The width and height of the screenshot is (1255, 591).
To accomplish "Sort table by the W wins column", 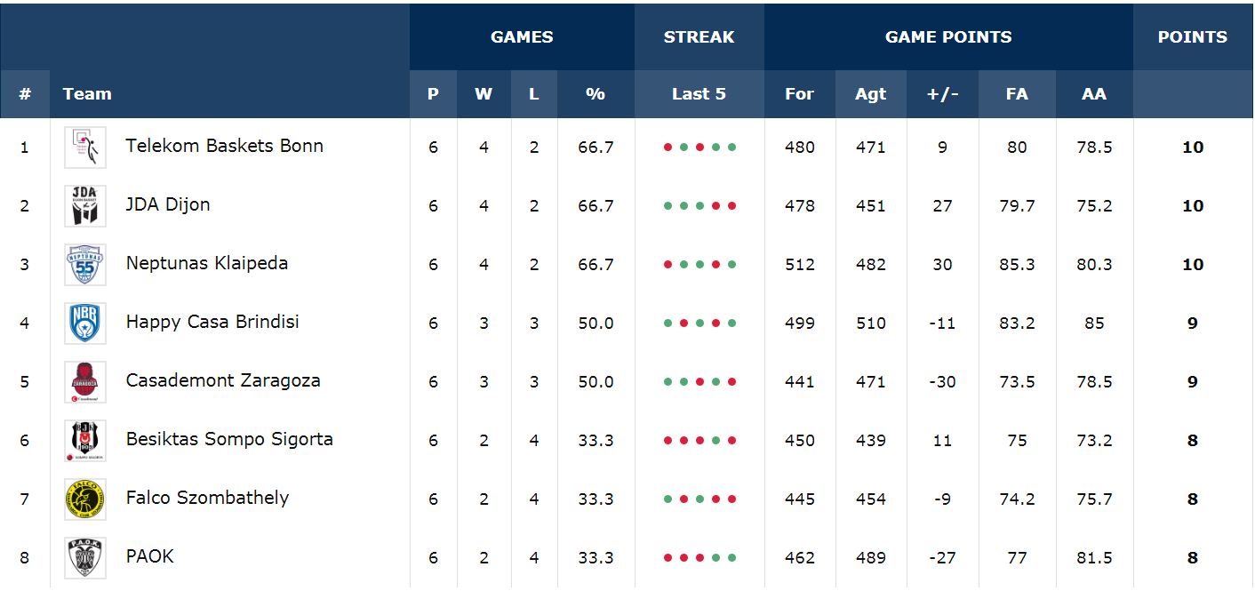I will [484, 94].
